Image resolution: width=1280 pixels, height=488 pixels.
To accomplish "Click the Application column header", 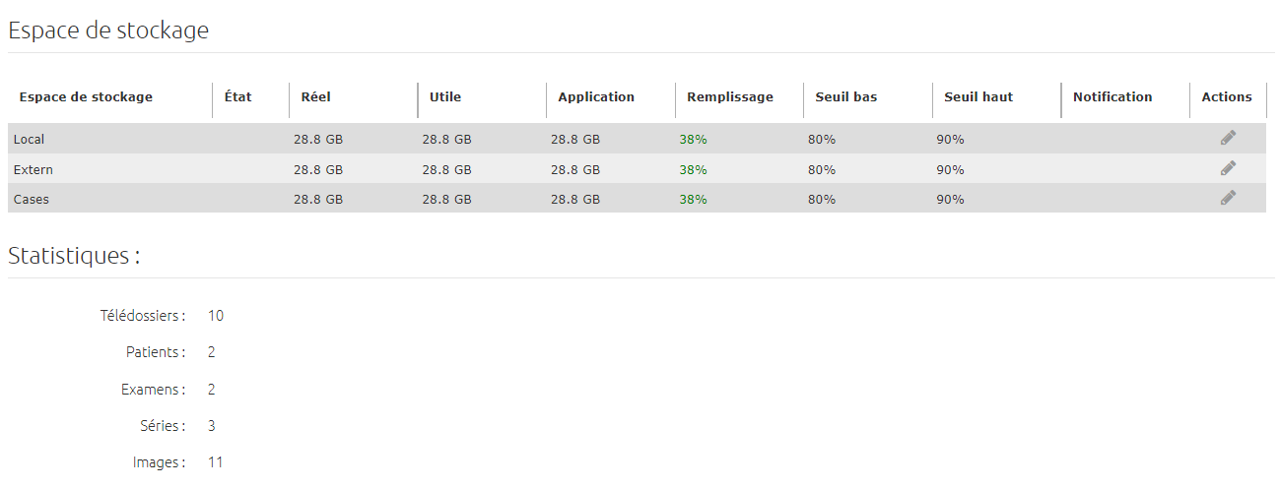I will click(596, 96).
